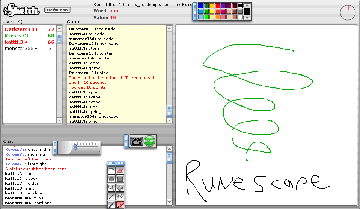
Task: Click the Game log up arrow
Action: pyautogui.click(x=169, y=28)
